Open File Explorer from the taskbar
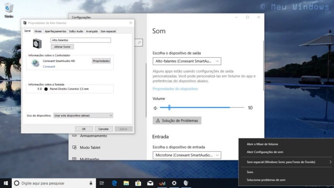 pyautogui.click(x=126, y=183)
